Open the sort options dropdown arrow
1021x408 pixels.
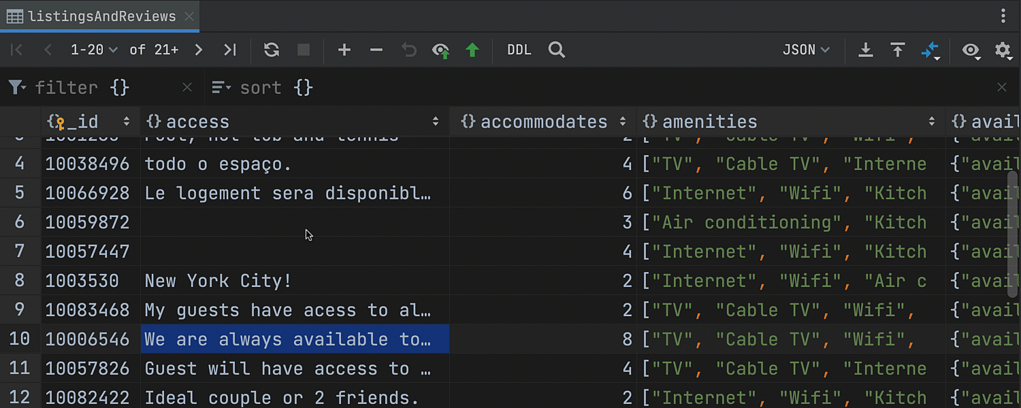tap(221, 87)
